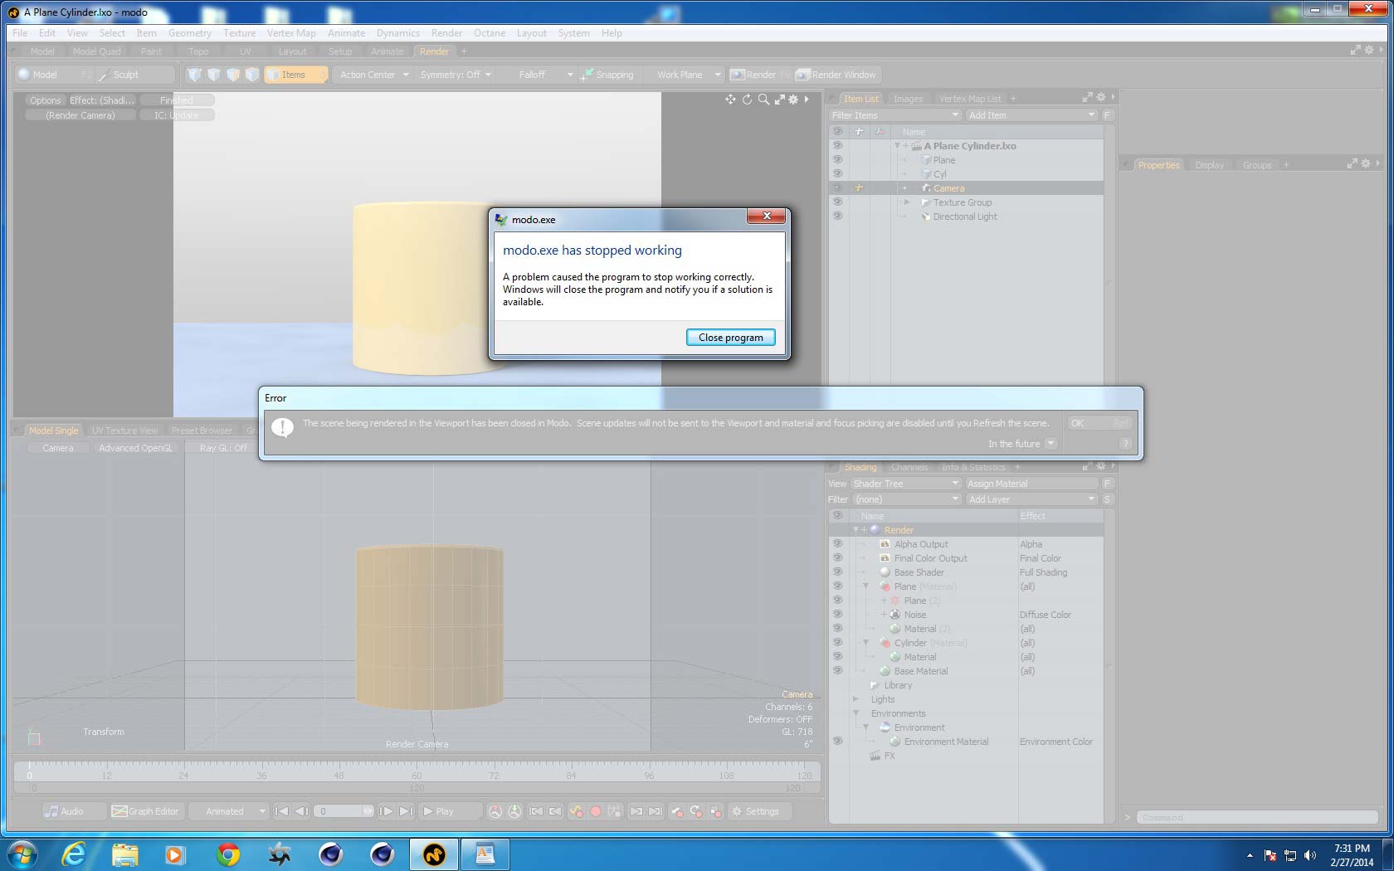Open the Symmetry: Off dropdown
This screenshot has width=1394, height=871.
click(456, 75)
